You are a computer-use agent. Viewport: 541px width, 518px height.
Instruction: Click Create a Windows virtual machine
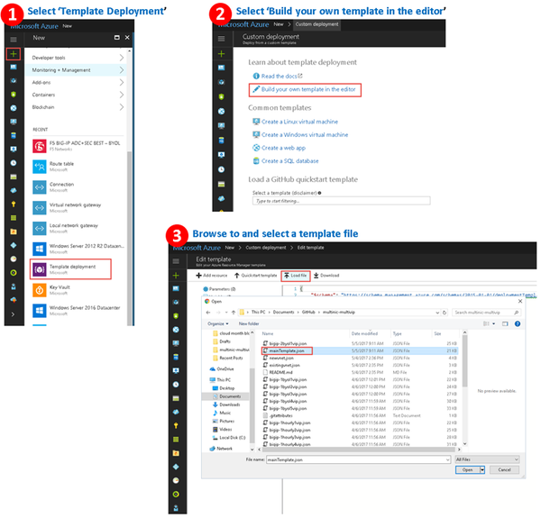(305, 135)
